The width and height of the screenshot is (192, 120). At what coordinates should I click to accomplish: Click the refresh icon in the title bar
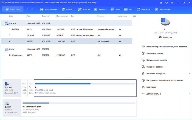tap(167, 2)
